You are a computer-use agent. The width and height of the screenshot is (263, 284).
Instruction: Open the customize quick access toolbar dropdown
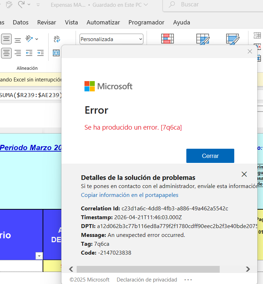[38, 5]
